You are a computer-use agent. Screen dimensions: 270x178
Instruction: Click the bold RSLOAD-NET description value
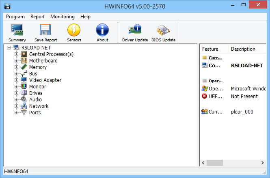pyautogui.click(x=247, y=66)
